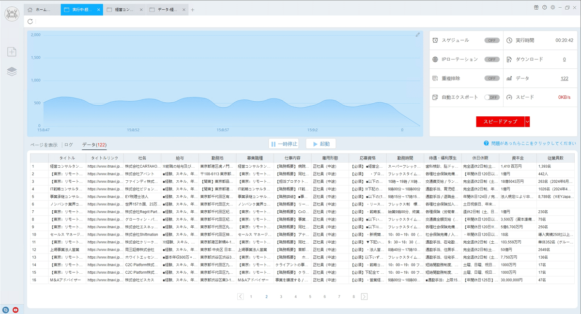Toggle the 自動エクスポート switch
Screen dimensions: 581x314
492,97
